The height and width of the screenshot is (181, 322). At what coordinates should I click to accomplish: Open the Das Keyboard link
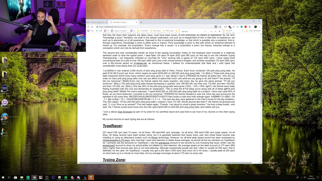point(125,112)
